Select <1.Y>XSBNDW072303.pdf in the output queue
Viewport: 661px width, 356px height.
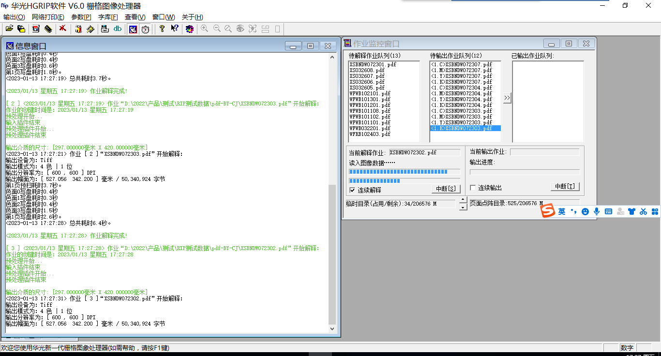tap(462, 122)
